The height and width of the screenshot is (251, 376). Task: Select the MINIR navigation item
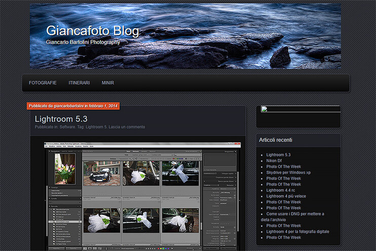[107, 83]
